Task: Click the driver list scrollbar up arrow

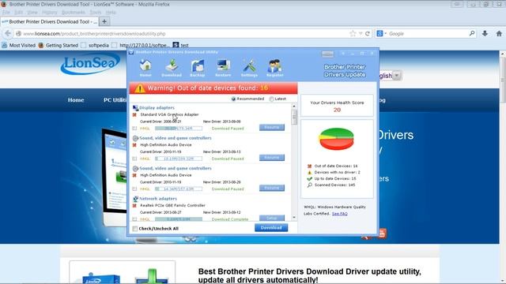Action: 293,106
